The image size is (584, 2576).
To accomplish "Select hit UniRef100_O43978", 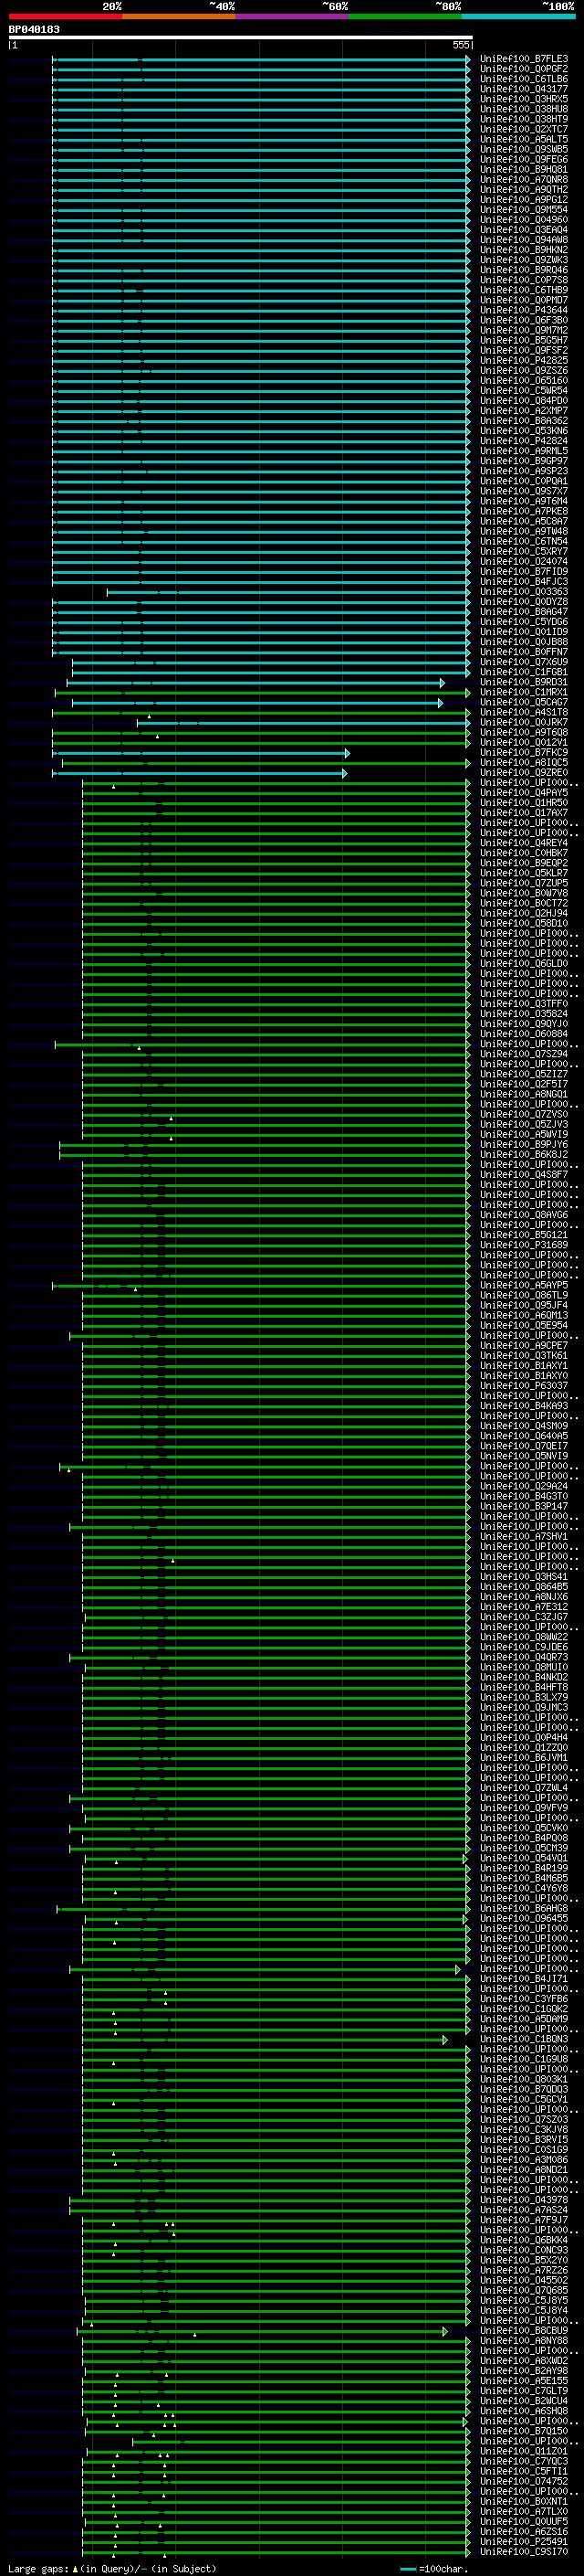I will click(x=523, y=2200).
